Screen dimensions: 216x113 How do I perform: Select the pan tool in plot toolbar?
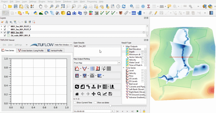93,94
